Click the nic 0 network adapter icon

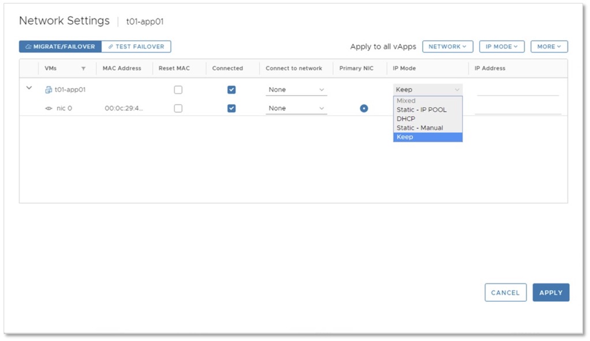48,108
